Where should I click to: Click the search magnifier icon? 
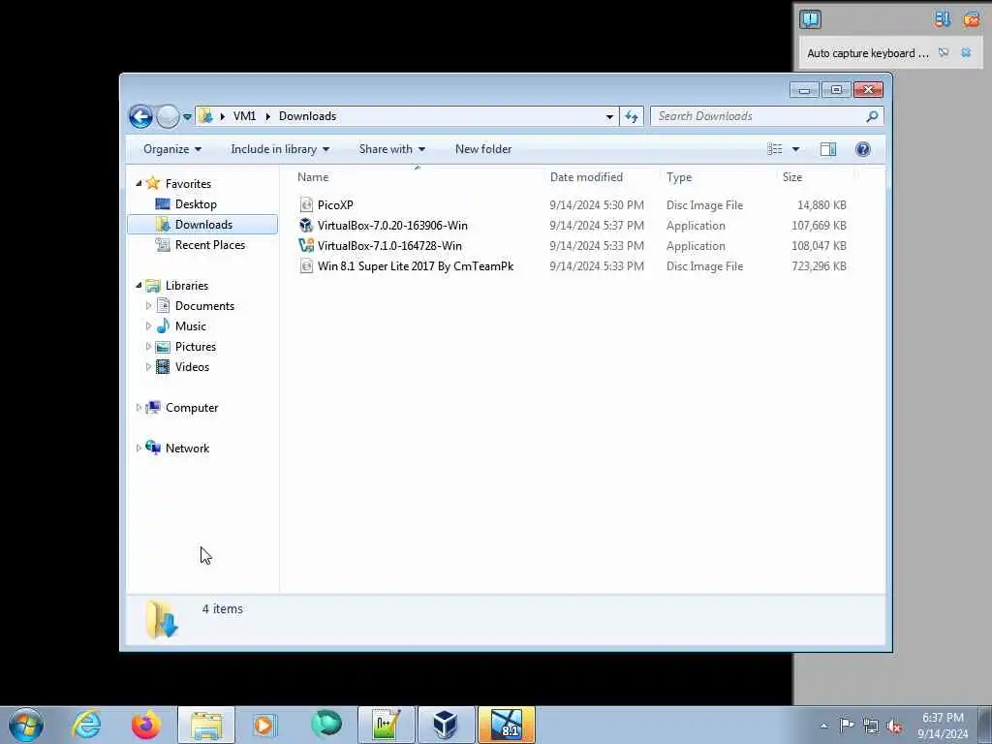(x=872, y=116)
